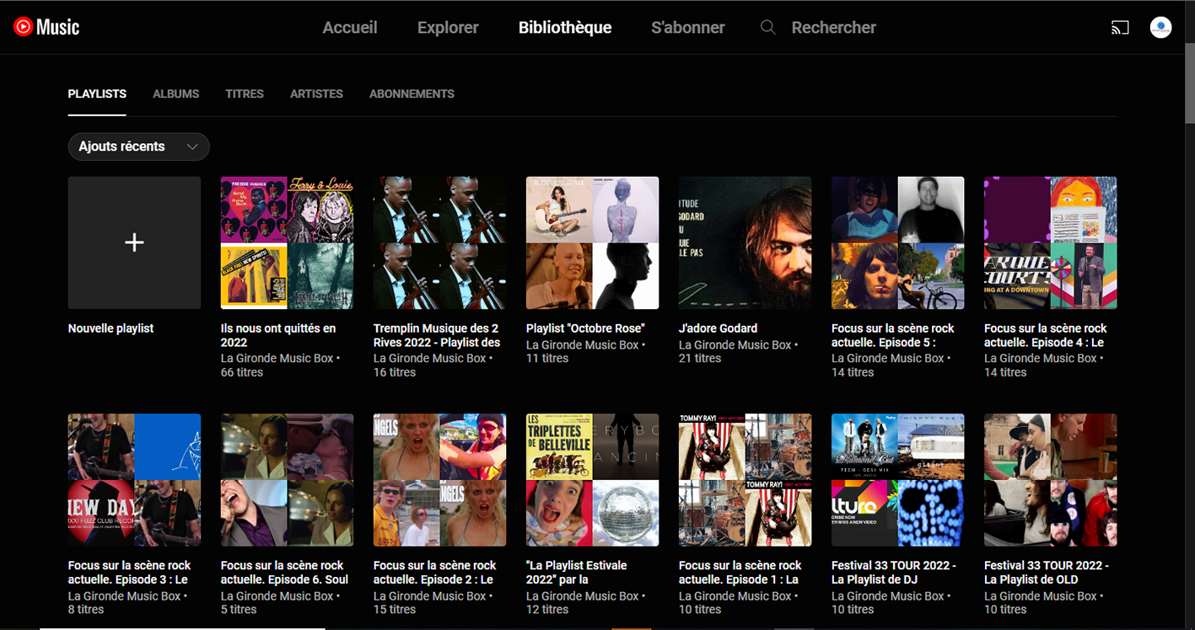Open the account avatar menu
Image resolution: width=1195 pixels, height=630 pixels.
coord(1161,28)
